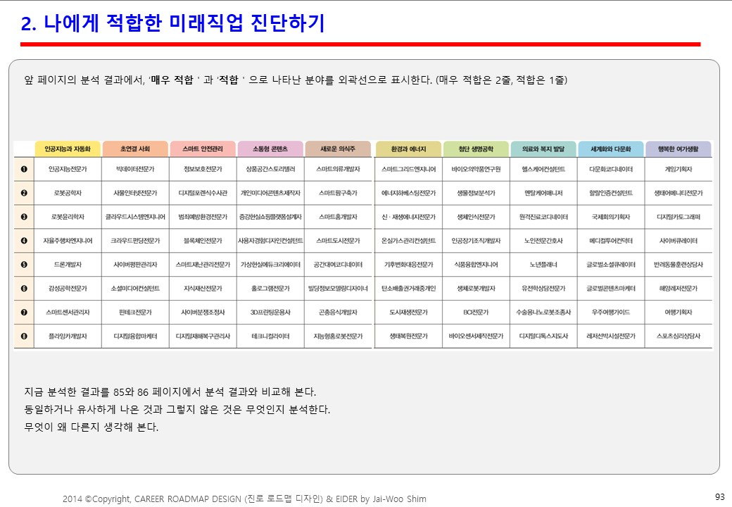Image resolution: width=732 pixels, height=507 pixels.
Task: Click the '사이버큐레이터' cell
Action: click(679, 240)
